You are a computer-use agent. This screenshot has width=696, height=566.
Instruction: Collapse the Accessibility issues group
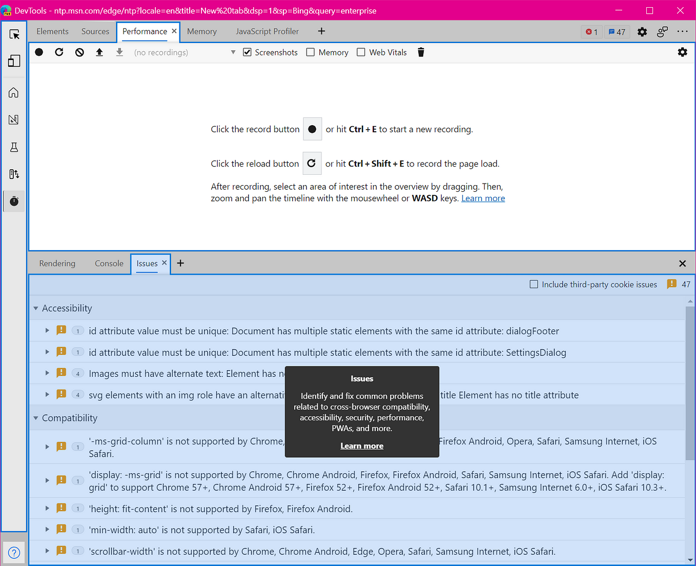36,308
